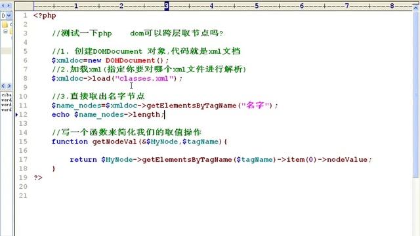Click the closing ?> tag

[x=38, y=178]
